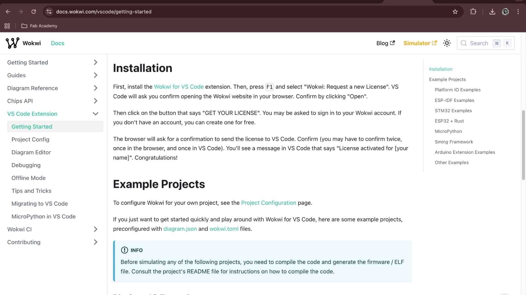
Task: Open browser extensions puzzle icon
Action: coord(473,12)
